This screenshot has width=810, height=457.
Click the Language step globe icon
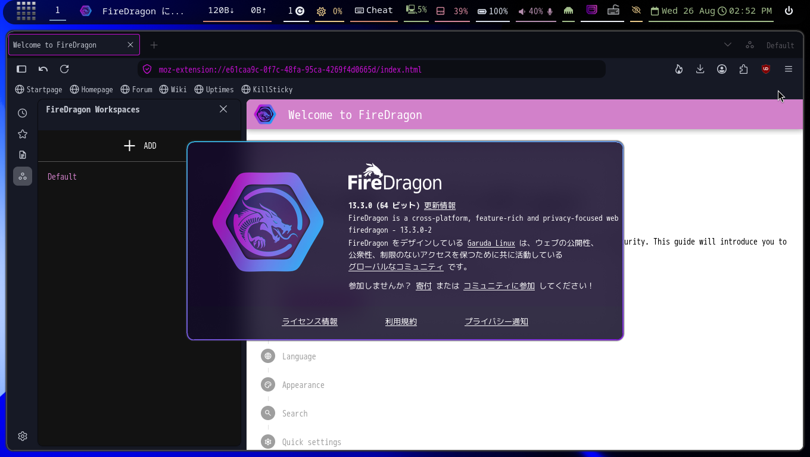point(268,356)
